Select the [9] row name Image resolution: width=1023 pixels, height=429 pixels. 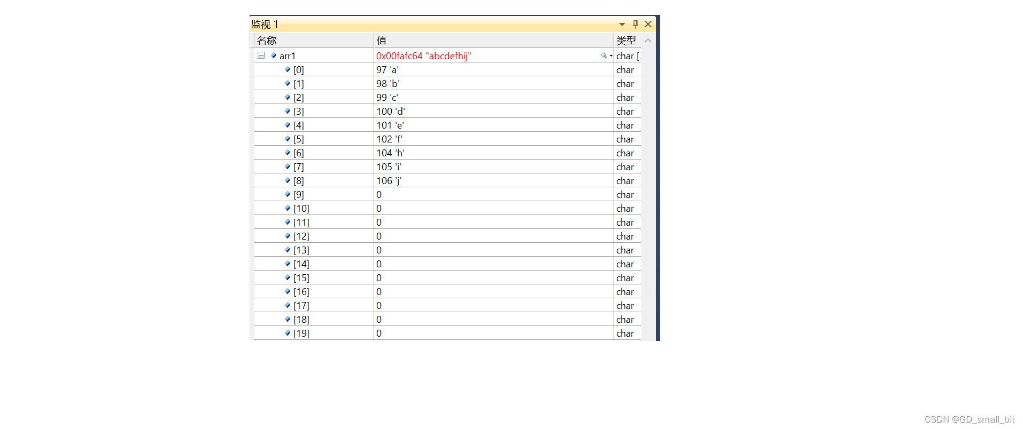(x=299, y=195)
